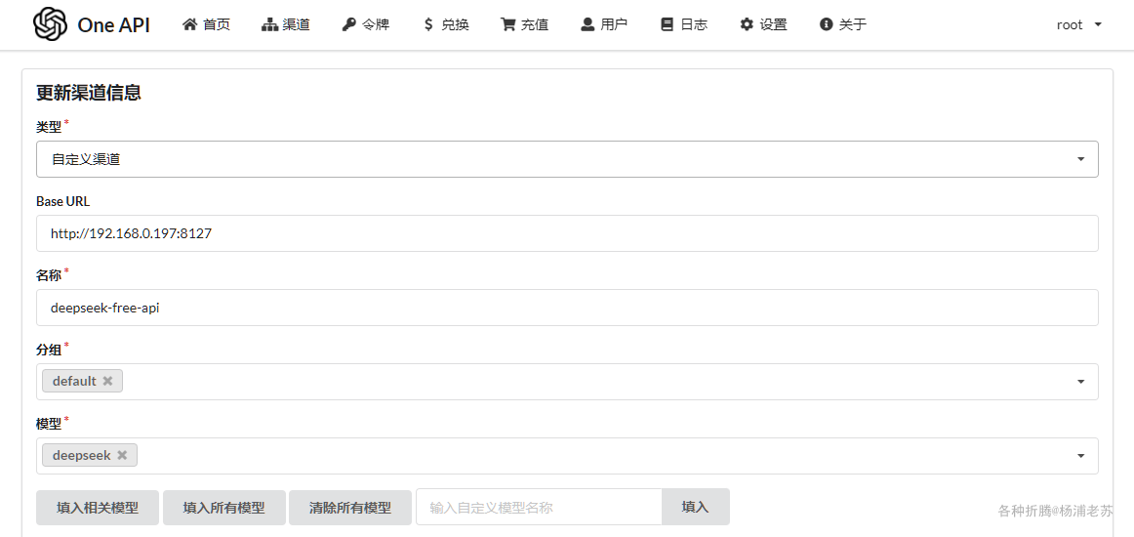Viewport: 1134px width, 537px height.
Task: Click the home icon for 首页
Action: coord(190,24)
